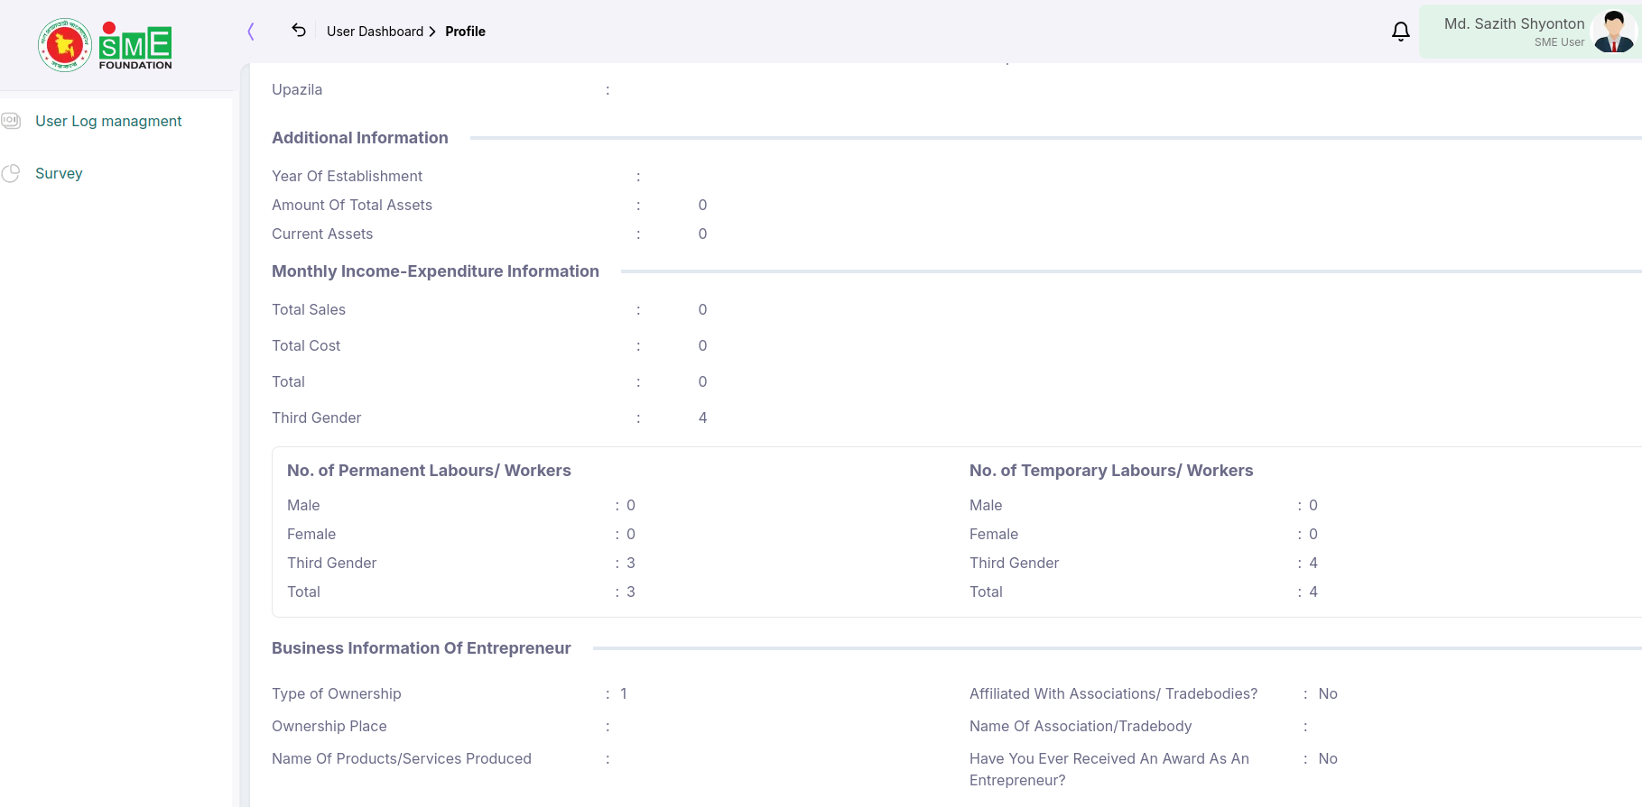The width and height of the screenshot is (1642, 807).
Task: Go back using the undo arrow icon
Action: pyautogui.click(x=299, y=31)
